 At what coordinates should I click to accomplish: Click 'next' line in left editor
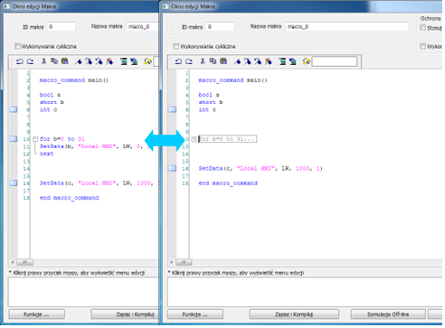[46, 154]
